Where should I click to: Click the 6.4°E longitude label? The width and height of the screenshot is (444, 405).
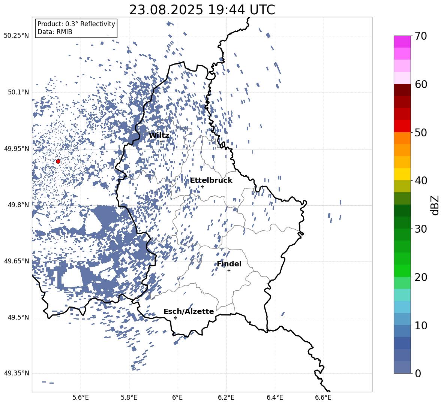tap(275, 398)
